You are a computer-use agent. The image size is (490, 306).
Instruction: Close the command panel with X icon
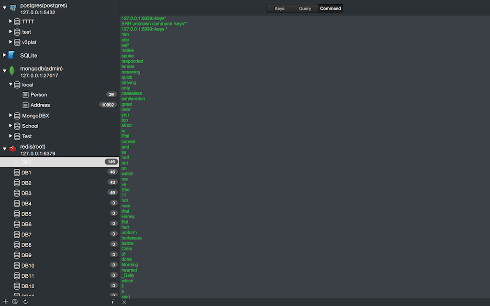(124, 302)
